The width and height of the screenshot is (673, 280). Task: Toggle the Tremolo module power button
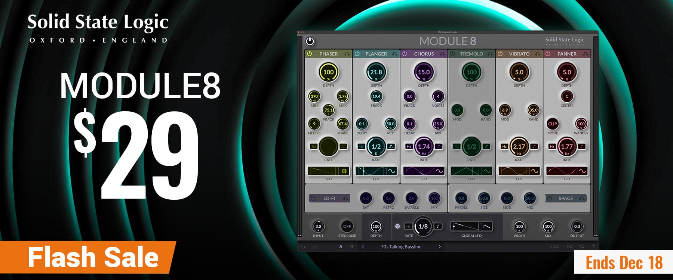coord(452,54)
